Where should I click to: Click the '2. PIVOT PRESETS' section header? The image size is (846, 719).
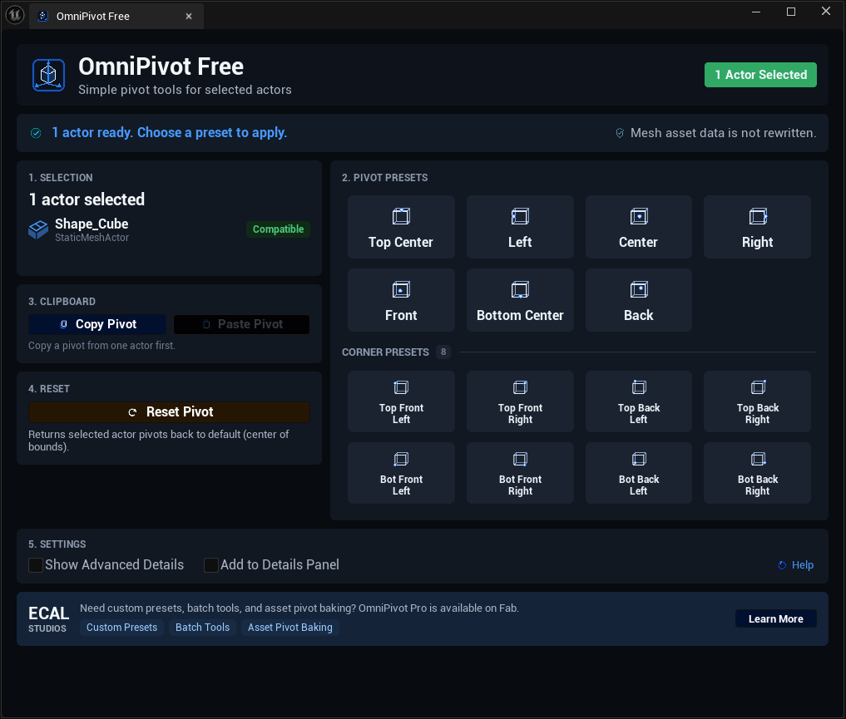point(384,178)
